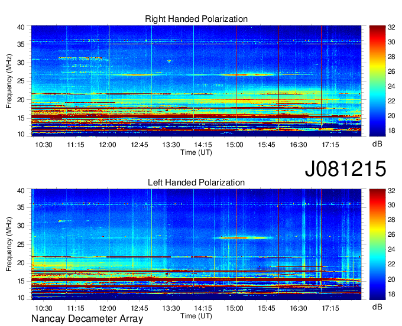The width and height of the screenshot is (402, 326).
Task: Click the bottom plot's "Frequency (MHz)" axis label
Action: [x=9, y=244]
